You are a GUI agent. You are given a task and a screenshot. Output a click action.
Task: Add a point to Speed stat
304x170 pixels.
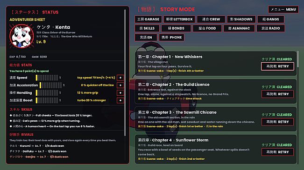coord(120,78)
